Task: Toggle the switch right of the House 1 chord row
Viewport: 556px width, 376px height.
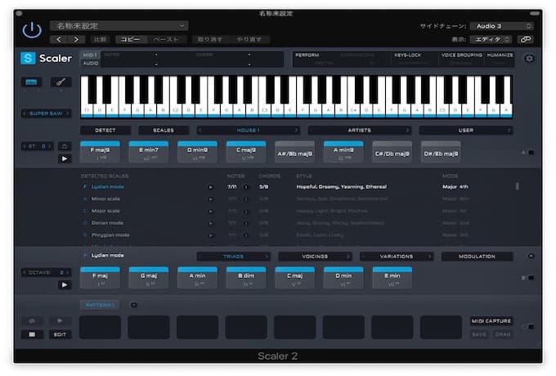Action: (531, 153)
